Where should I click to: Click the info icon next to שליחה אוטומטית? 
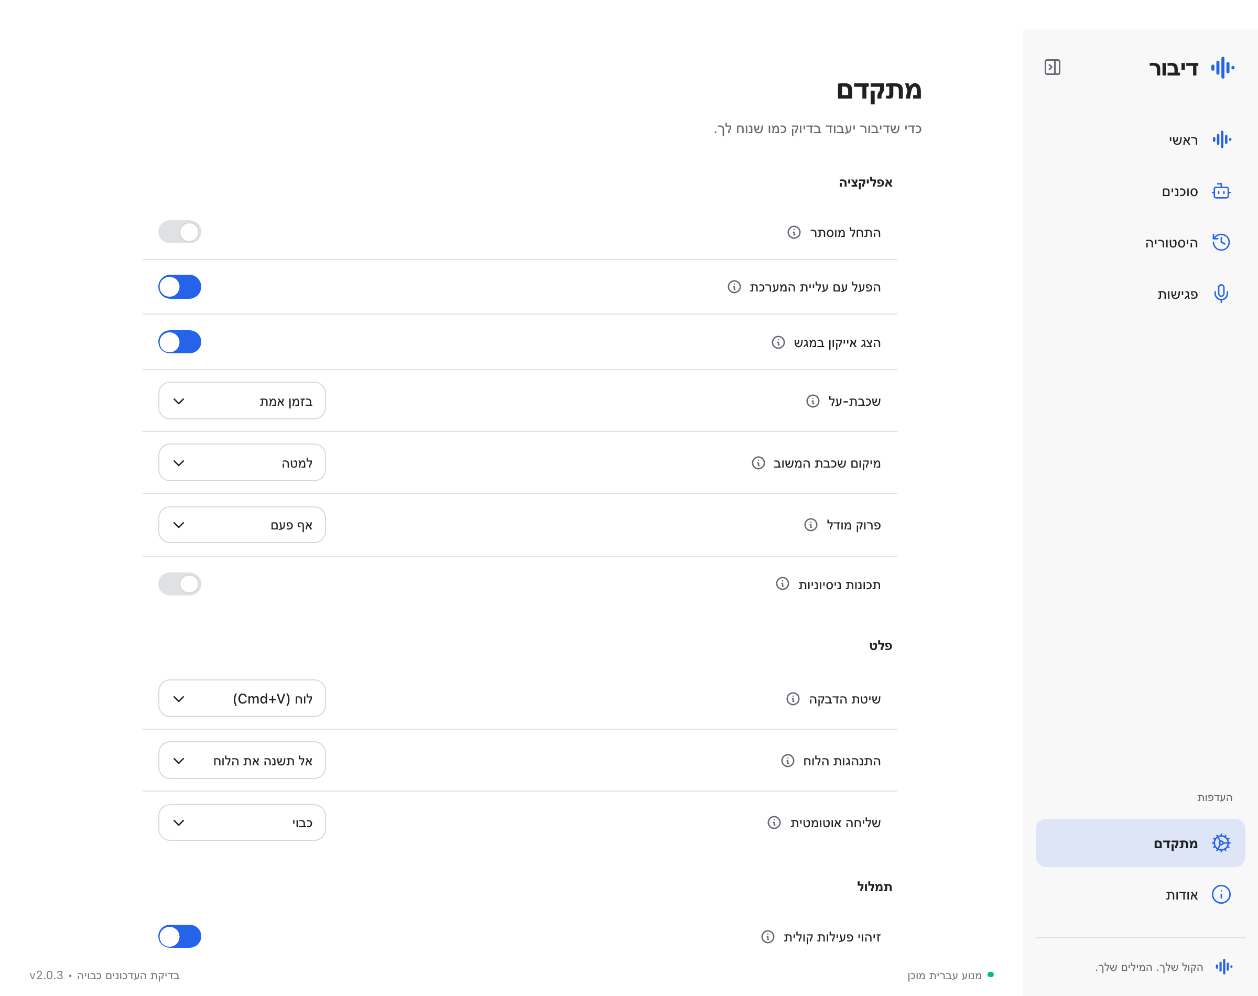tap(774, 822)
